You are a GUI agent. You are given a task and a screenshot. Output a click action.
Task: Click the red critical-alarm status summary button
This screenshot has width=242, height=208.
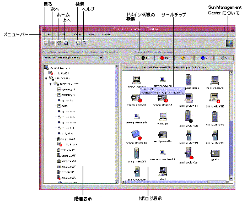[x=164, y=58]
